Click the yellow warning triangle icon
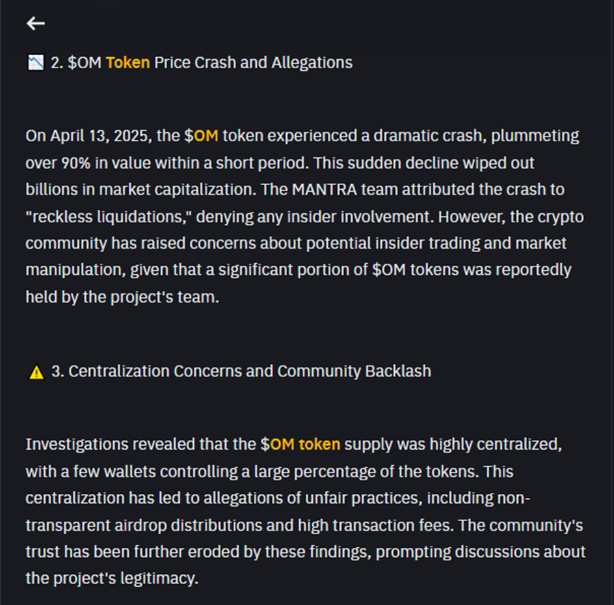Viewport: 614px width, 605px height. tap(36, 372)
